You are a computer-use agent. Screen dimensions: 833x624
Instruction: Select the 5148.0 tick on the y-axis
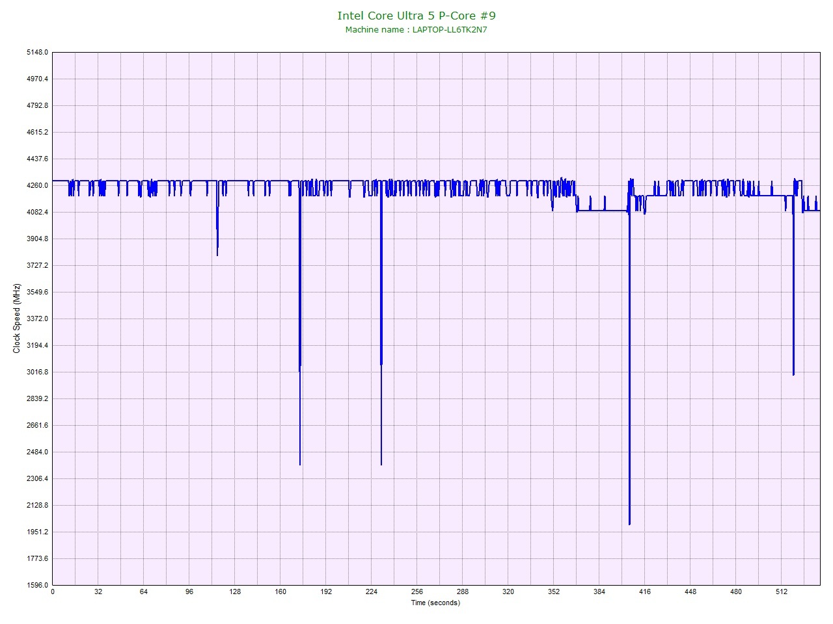36,53
